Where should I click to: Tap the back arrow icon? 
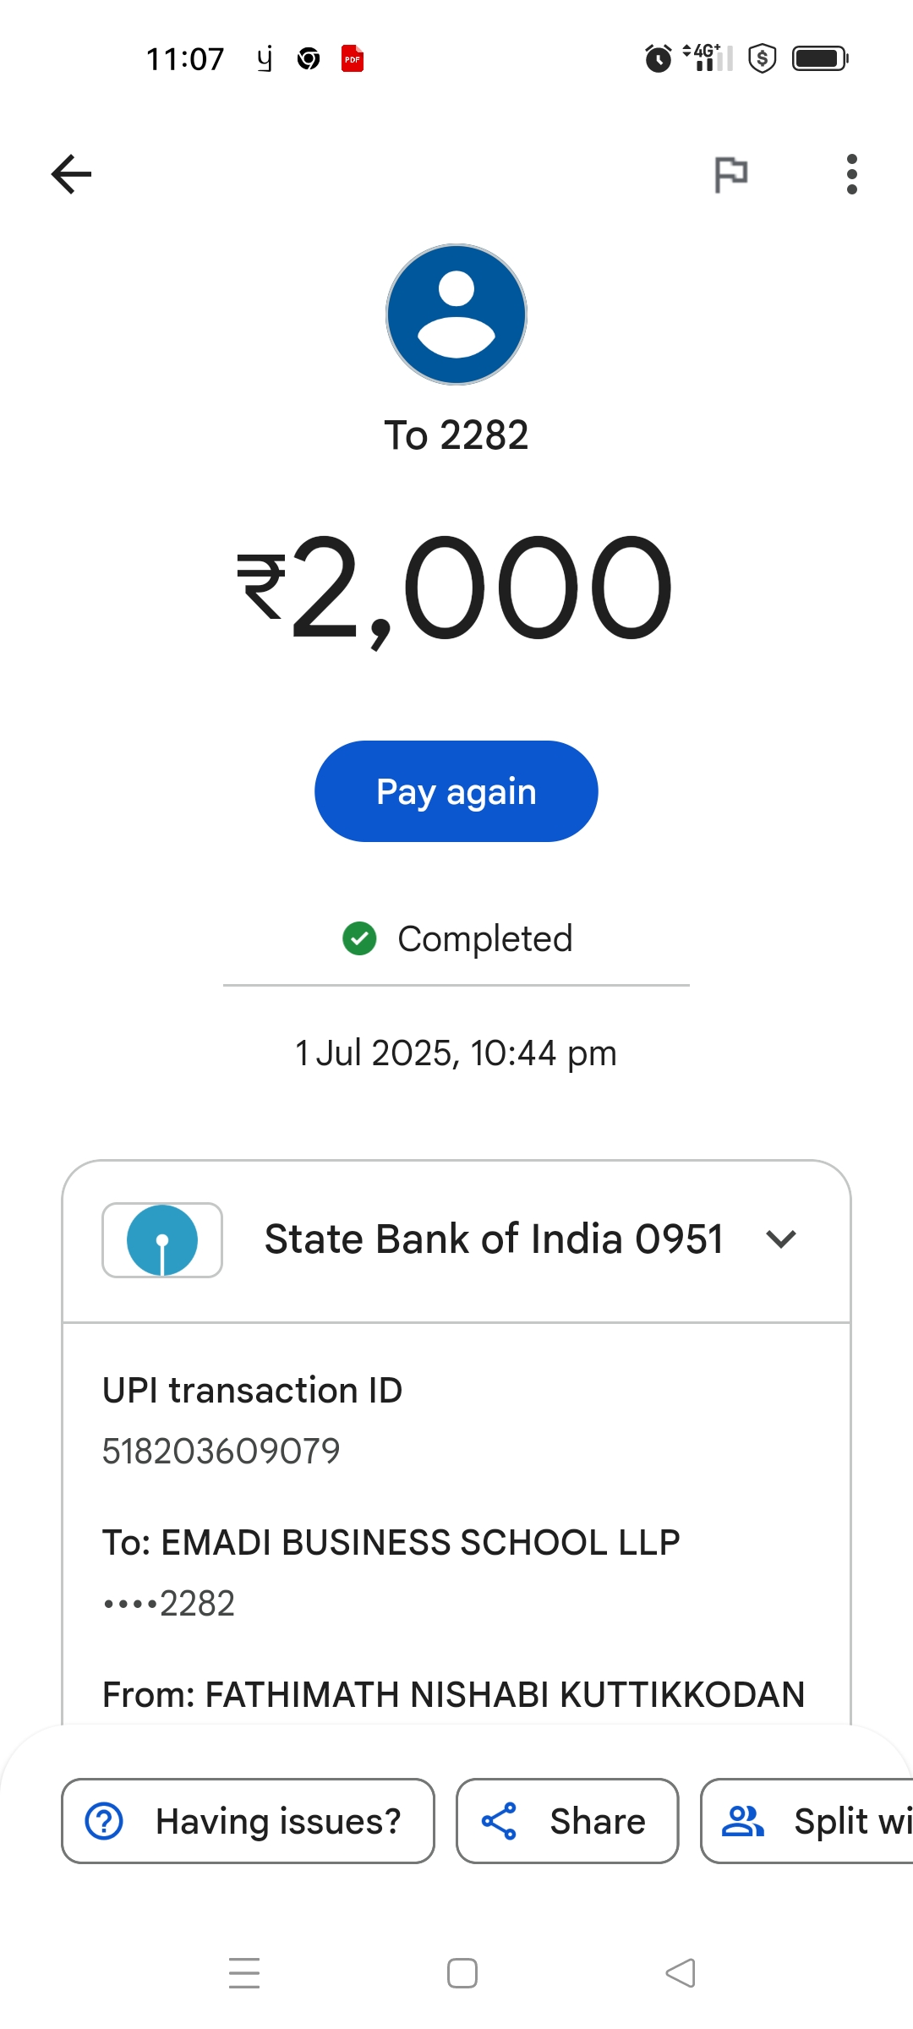click(72, 174)
